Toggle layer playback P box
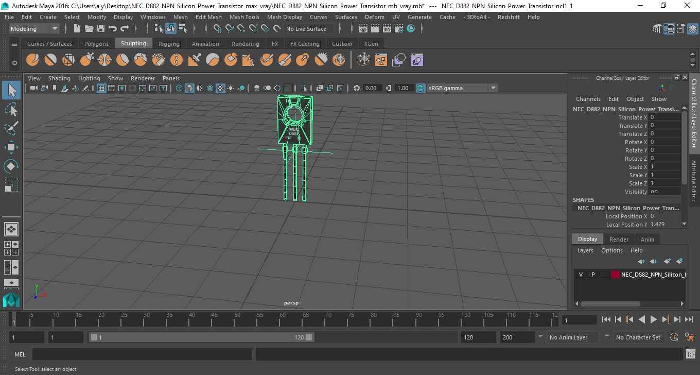This screenshot has height=375, width=700. tap(593, 275)
